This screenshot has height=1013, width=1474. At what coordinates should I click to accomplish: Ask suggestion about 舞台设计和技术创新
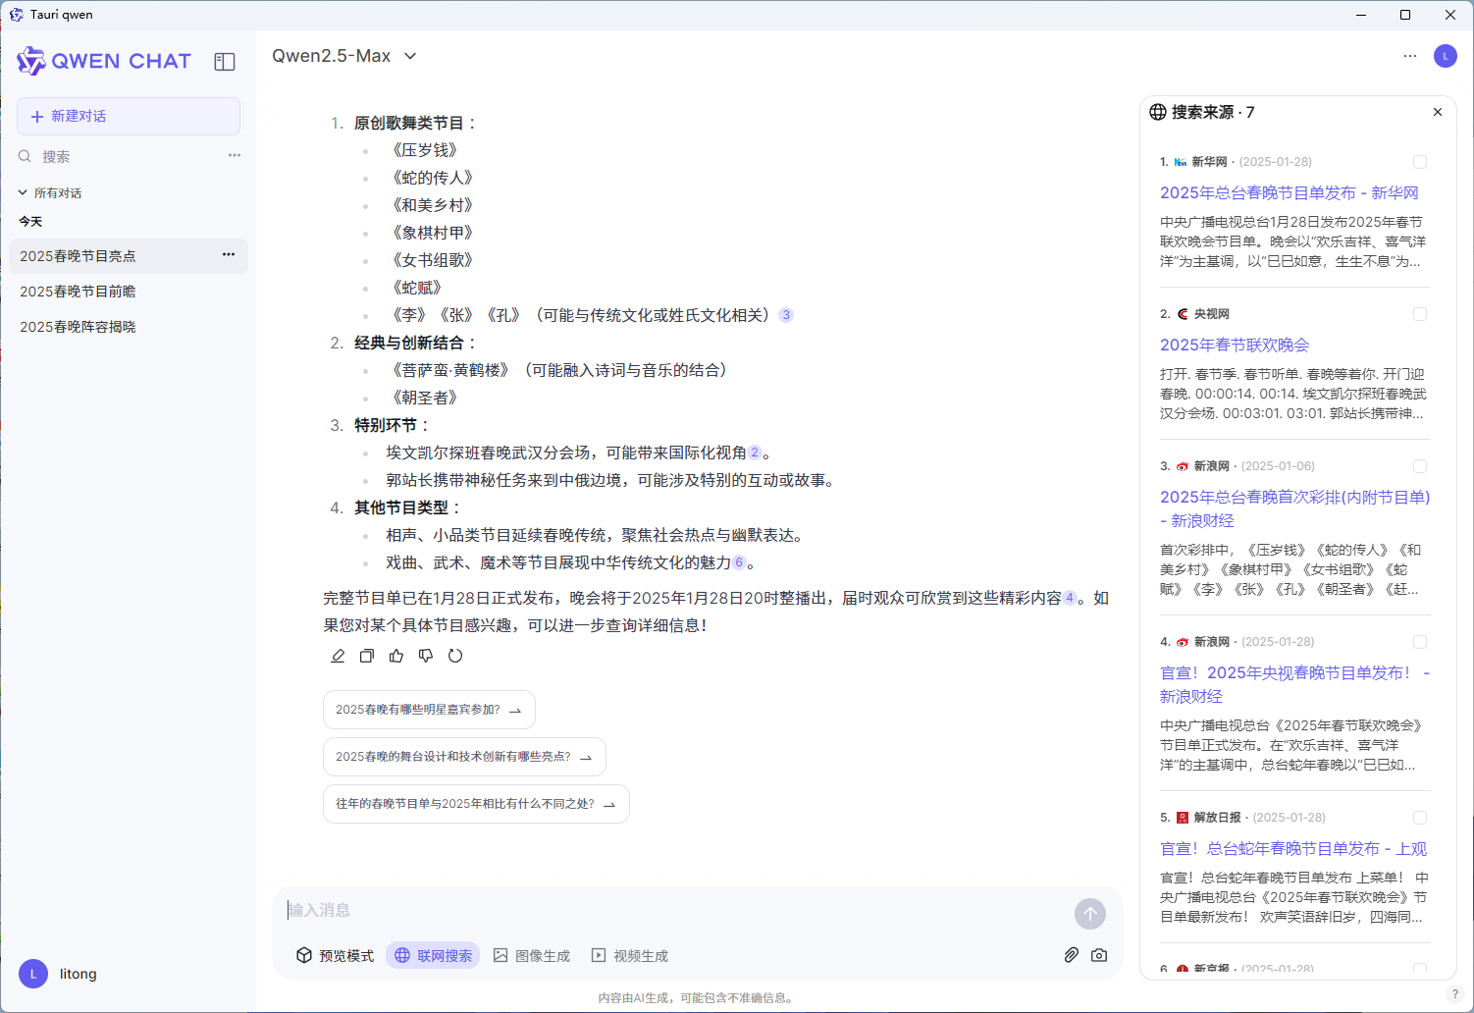click(464, 757)
